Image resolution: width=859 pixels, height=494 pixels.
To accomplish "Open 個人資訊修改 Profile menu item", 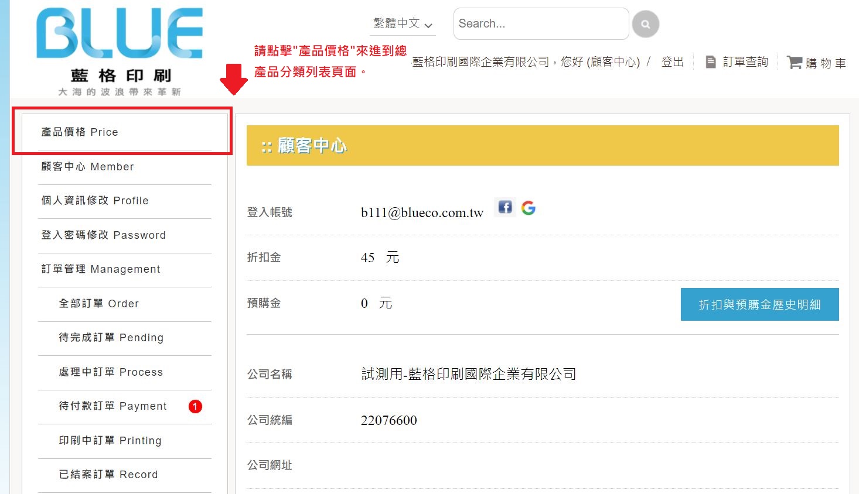I will 125,201.
